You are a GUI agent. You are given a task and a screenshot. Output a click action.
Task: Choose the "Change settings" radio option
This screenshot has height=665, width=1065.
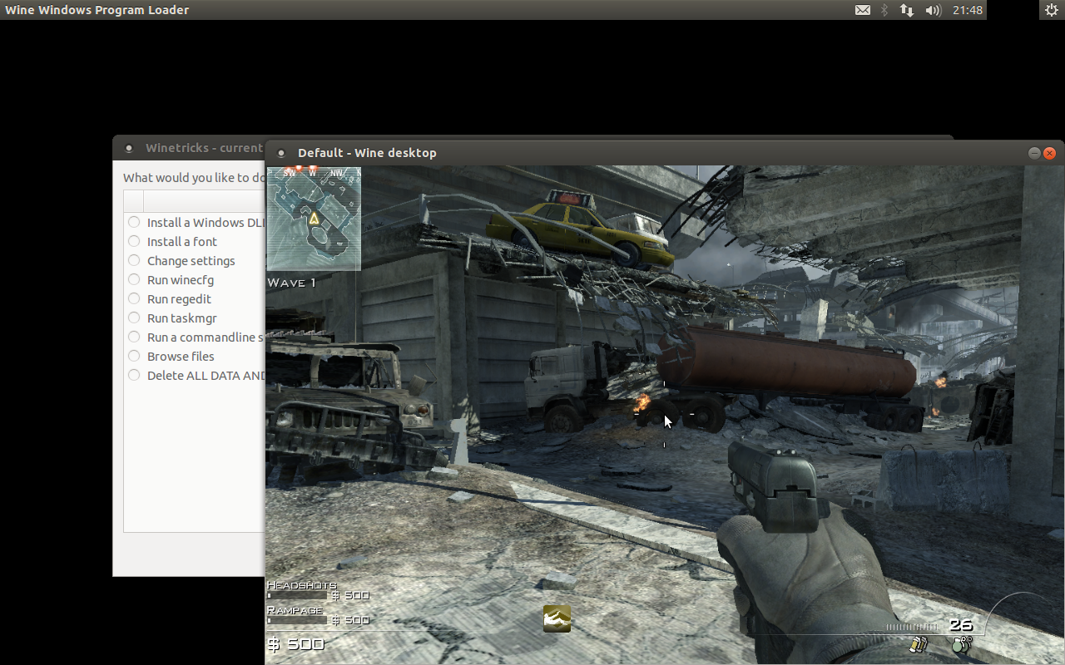click(x=134, y=260)
